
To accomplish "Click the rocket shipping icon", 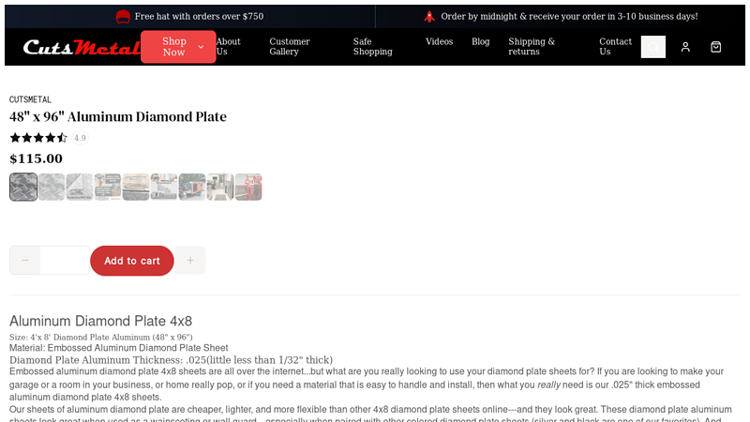I will click(x=429, y=16).
